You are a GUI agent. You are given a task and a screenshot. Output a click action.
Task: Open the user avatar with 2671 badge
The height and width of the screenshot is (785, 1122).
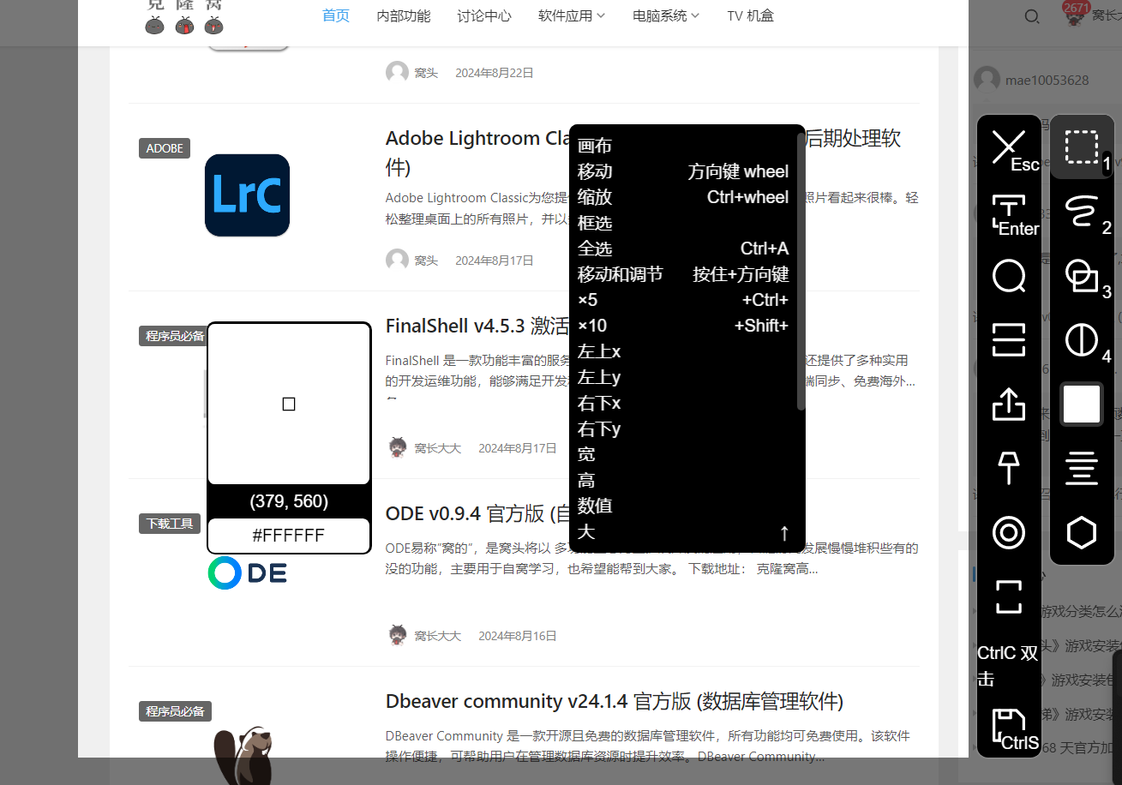(1073, 15)
